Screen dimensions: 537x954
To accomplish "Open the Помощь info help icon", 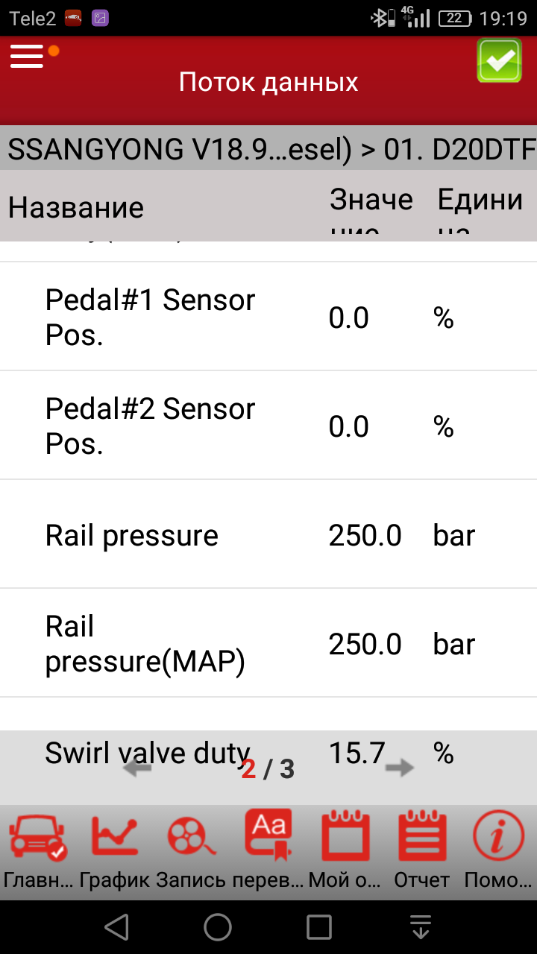I will (497, 838).
